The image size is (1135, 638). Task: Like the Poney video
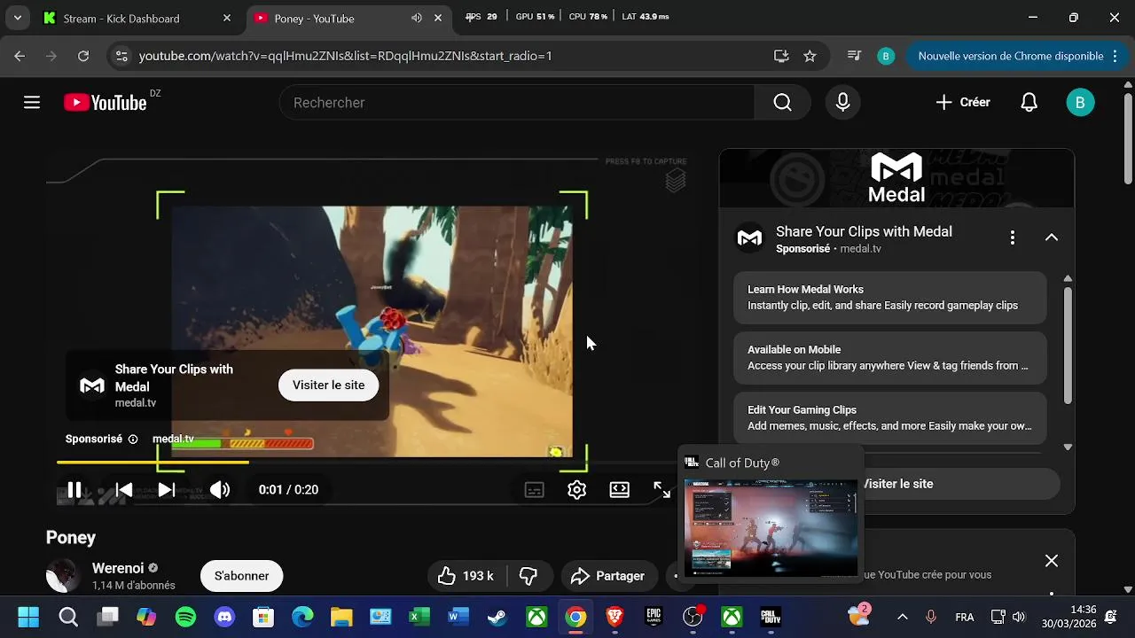(466, 576)
